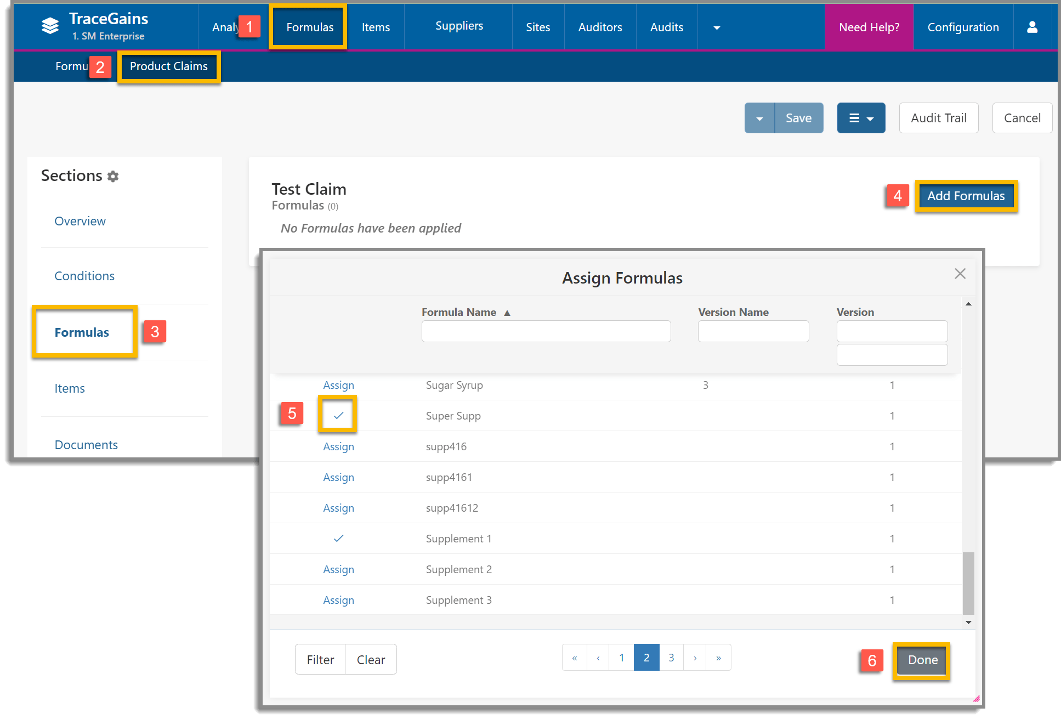The image size is (1061, 719).
Task: Expand the more navigation items caret
Action: (717, 27)
